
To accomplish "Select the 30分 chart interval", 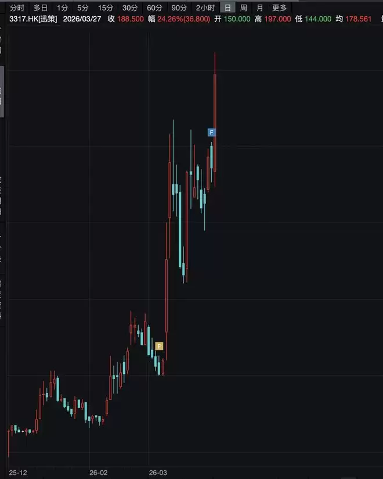I will click(129, 8).
